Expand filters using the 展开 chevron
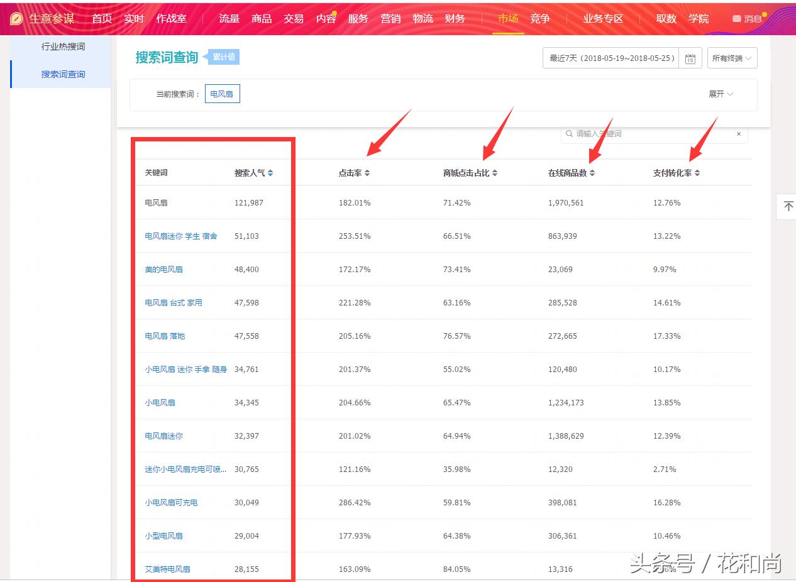Image resolution: width=796 pixels, height=582 pixels. tap(721, 93)
